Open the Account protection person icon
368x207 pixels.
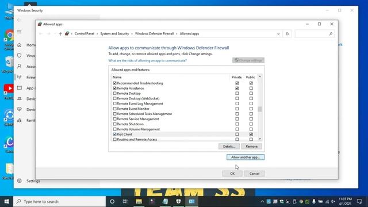tap(19, 67)
